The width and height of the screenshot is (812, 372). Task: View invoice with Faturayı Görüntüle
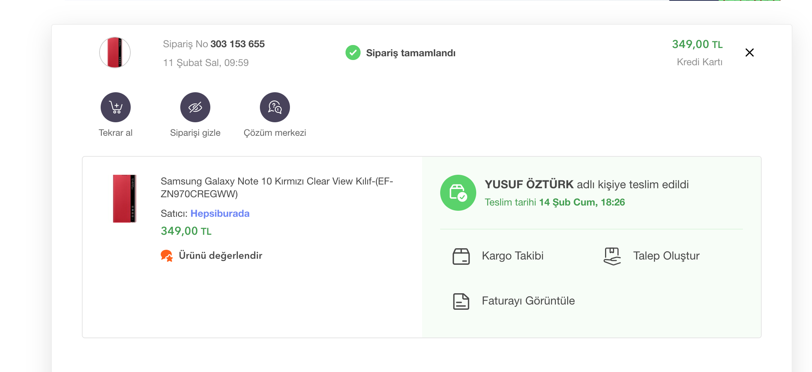528,301
